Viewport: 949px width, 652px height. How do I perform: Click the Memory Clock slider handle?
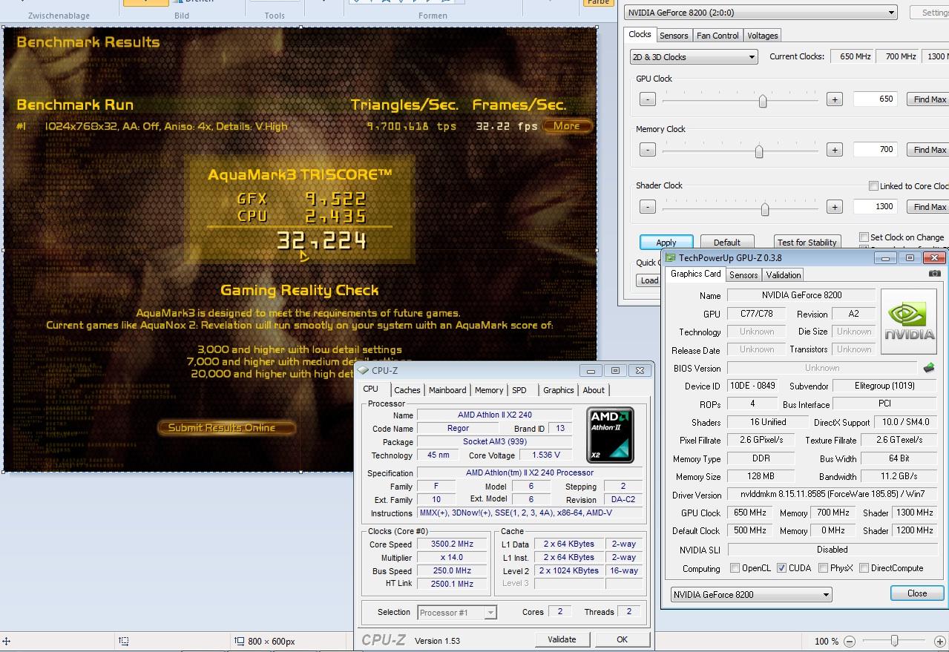pyautogui.click(x=758, y=151)
